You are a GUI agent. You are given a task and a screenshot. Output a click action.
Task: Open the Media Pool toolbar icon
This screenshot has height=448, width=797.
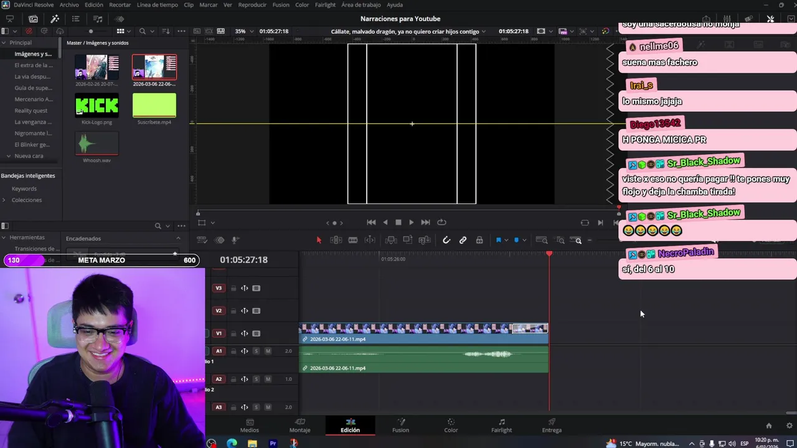click(x=33, y=19)
